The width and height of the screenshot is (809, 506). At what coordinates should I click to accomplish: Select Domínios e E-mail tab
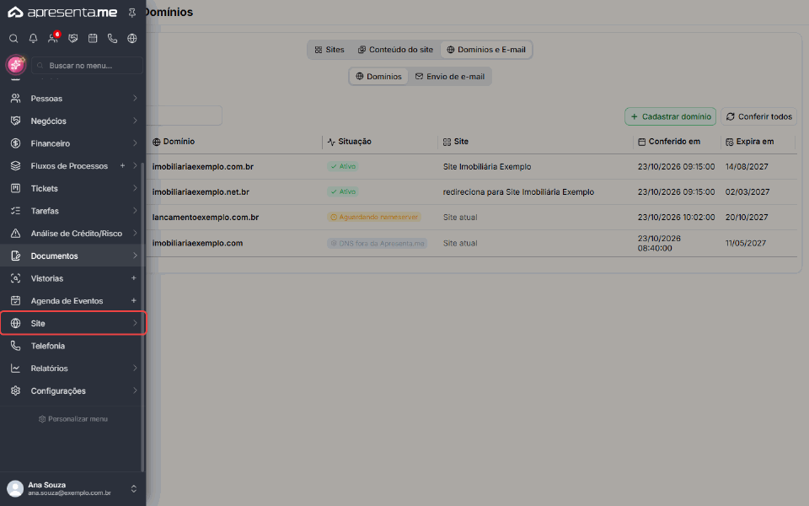tap(486, 50)
